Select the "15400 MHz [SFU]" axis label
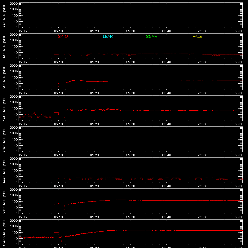Viewport: 248px width, 248px height. click(4, 232)
